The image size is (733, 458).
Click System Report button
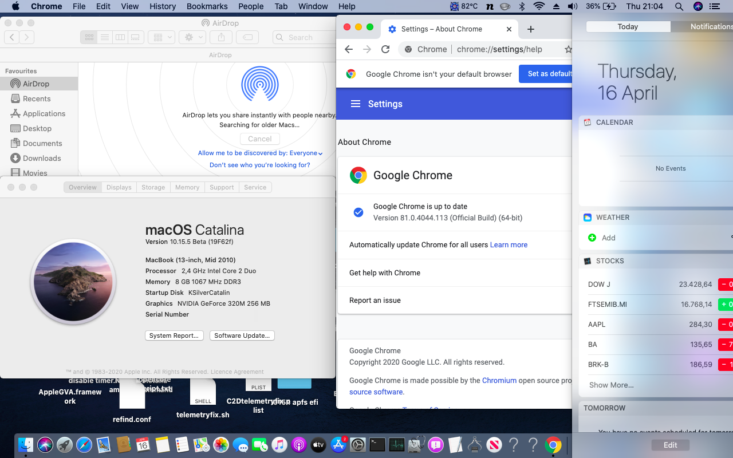174,335
